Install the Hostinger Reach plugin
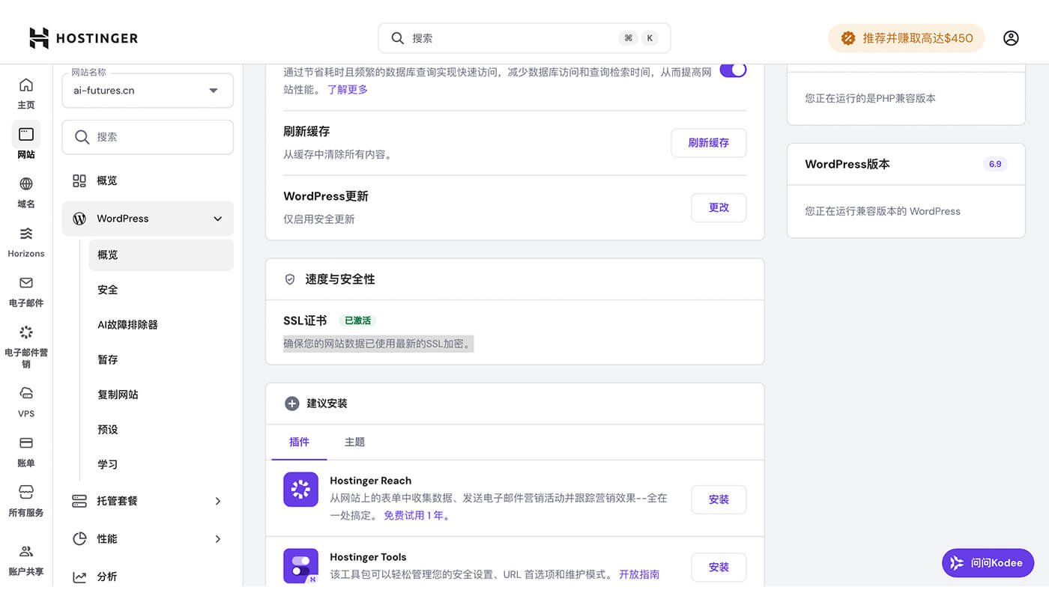The height and width of the screenshot is (599, 1049). (718, 499)
